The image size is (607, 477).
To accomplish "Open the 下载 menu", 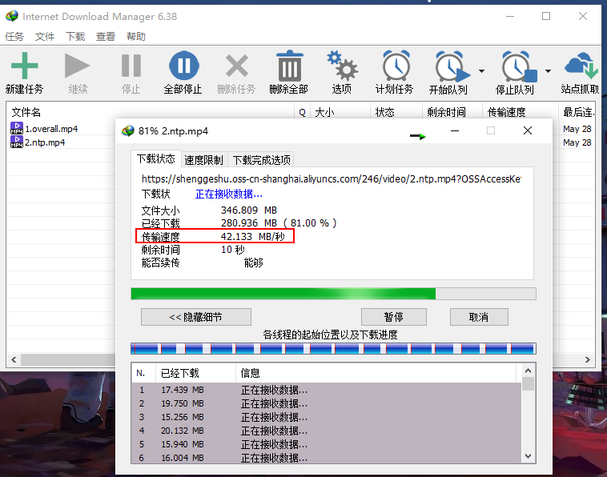I will point(75,36).
